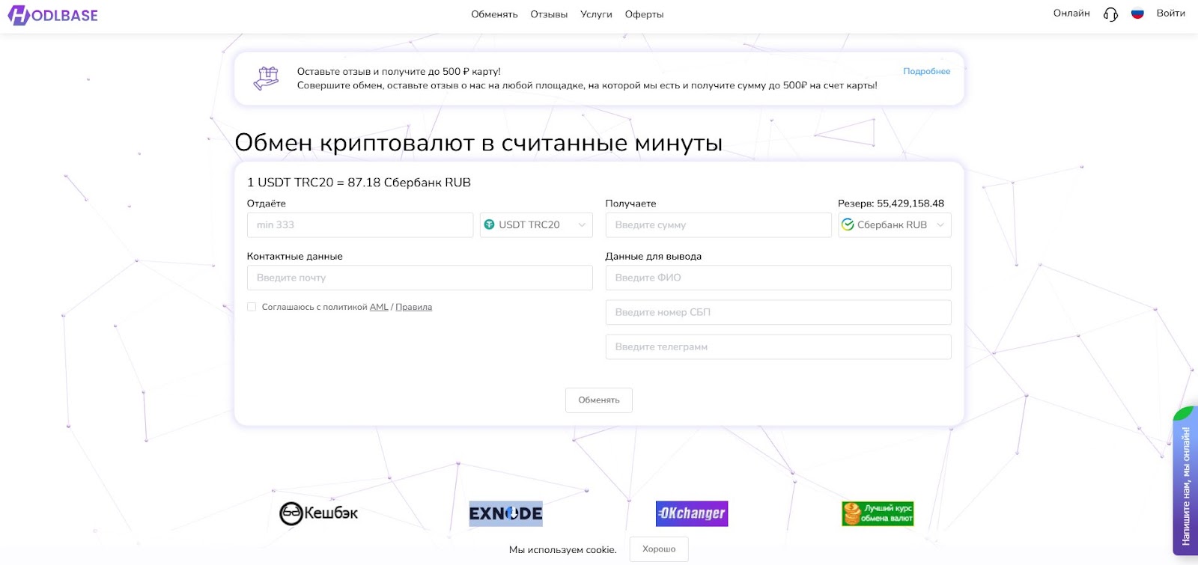Image resolution: width=1198 pixels, height=565 pixels.
Task: Click the 'Мы используем cookie.' notice text
Action: click(563, 550)
